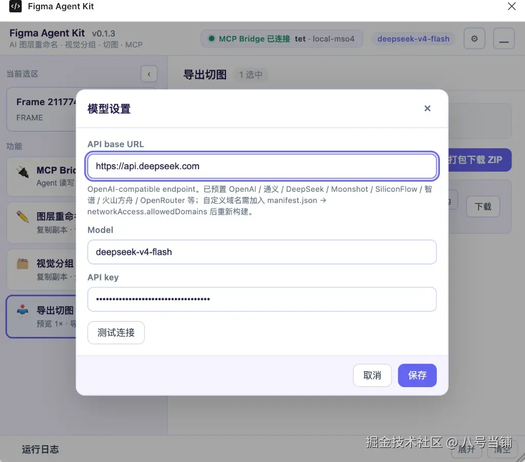Viewport: 525px width, 462px height.
Task: Click the box icon for 视觉分组
Action: [x=23, y=264]
